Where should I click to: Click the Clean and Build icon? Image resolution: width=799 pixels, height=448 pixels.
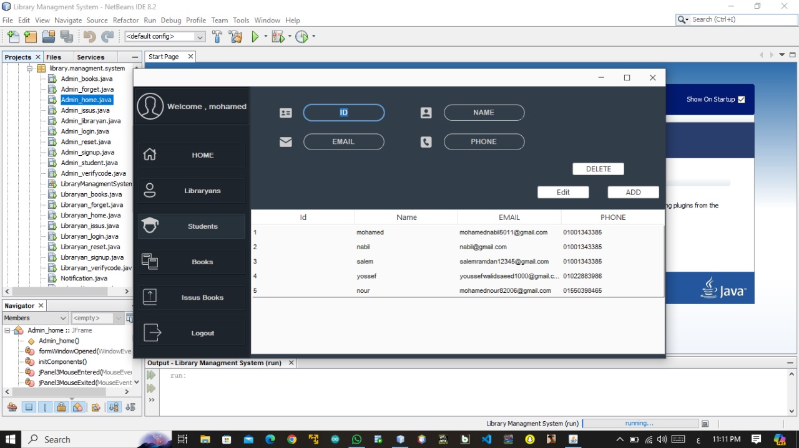pyautogui.click(x=236, y=37)
